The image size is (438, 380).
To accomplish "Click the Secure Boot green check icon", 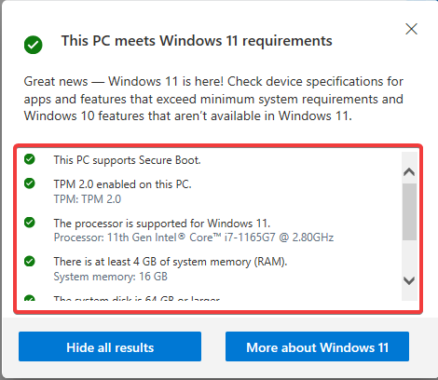I will (x=30, y=159).
